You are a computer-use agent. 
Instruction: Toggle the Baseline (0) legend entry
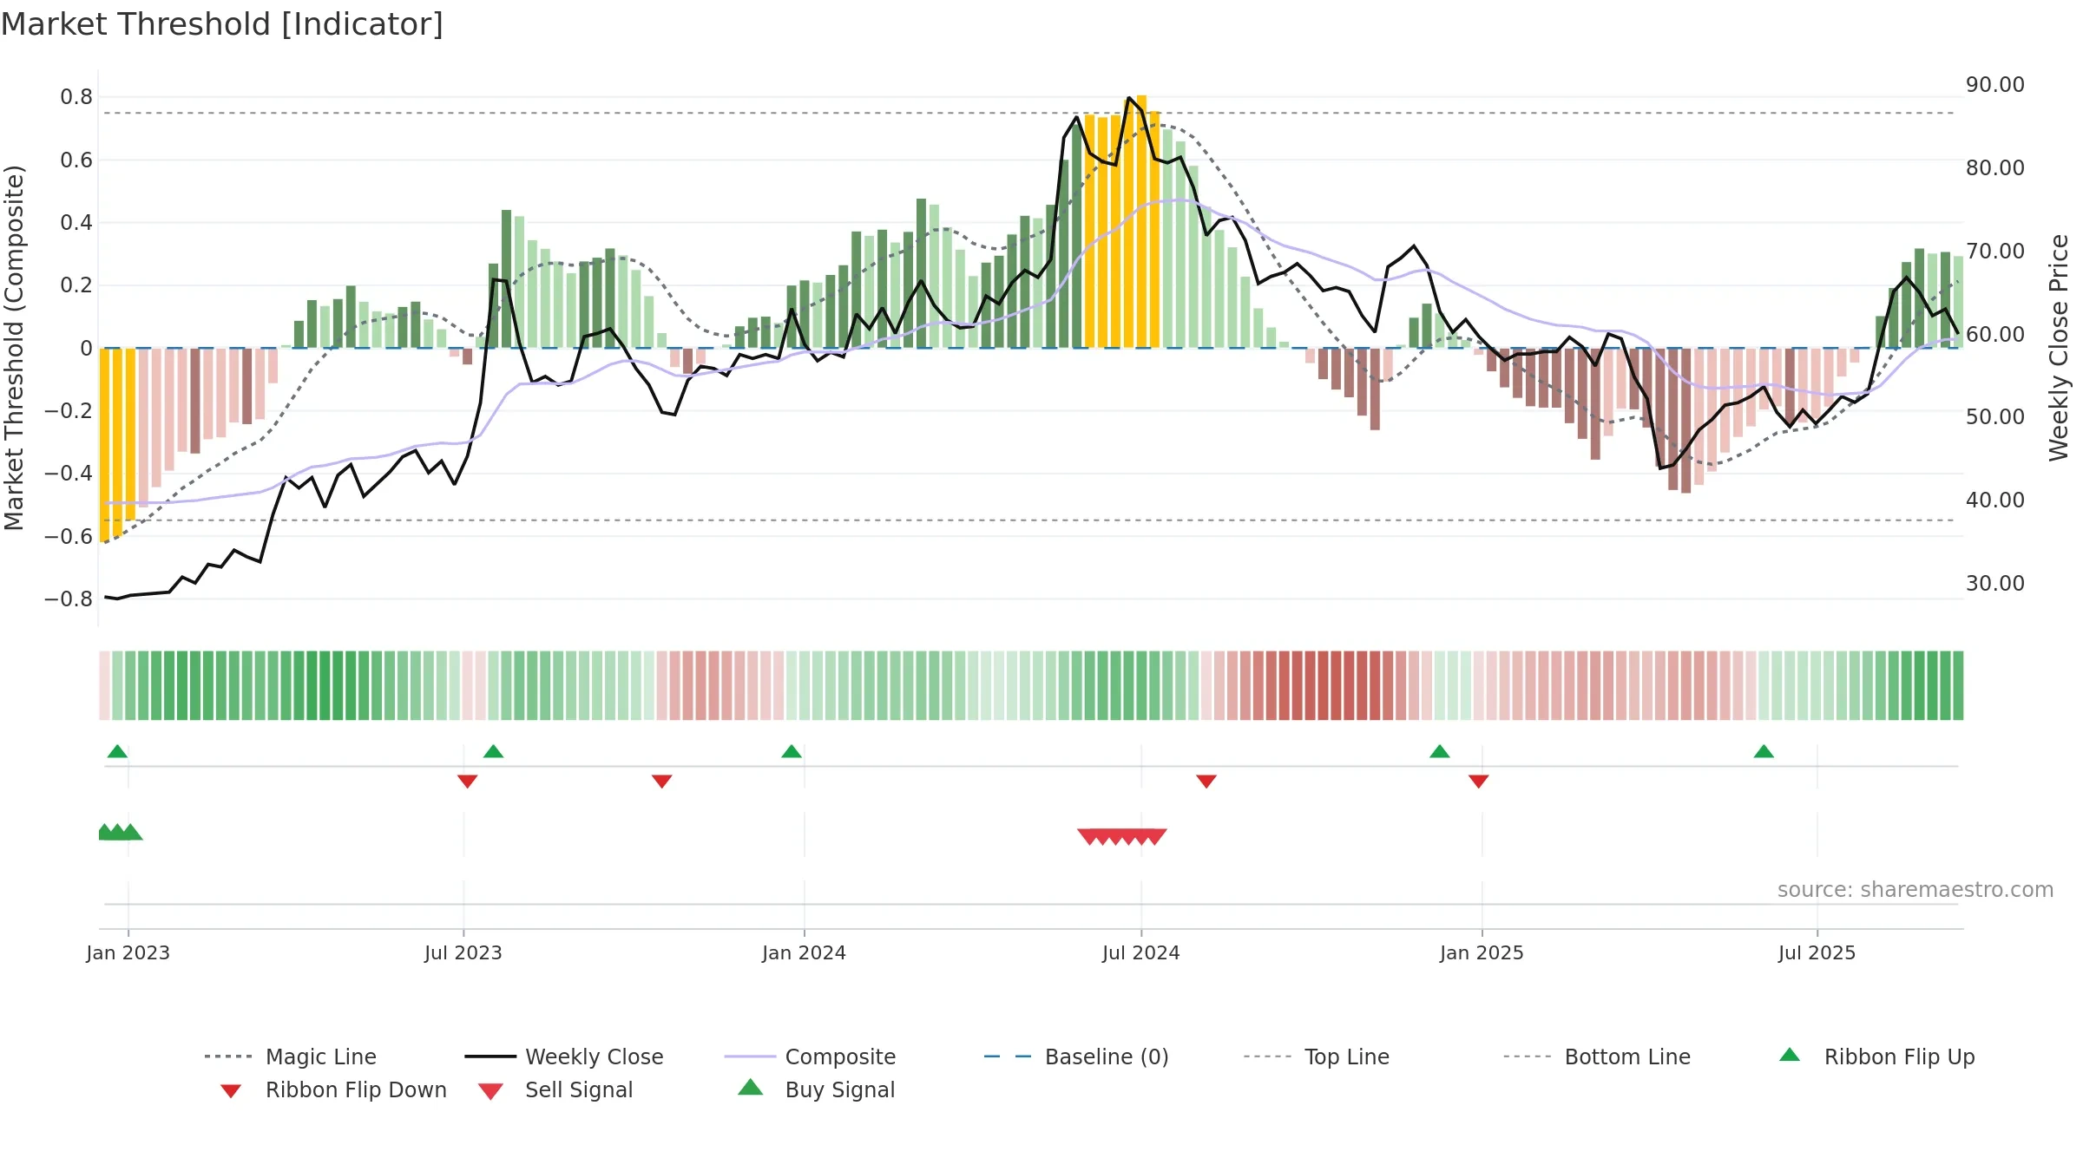1076,1057
